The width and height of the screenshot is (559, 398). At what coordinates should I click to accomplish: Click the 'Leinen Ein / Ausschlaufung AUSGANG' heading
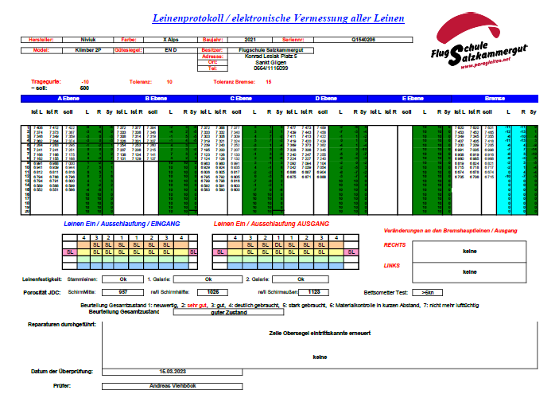pyautogui.click(x=271, y=224)
